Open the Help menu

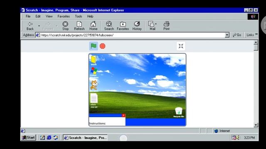coord(90,17)
